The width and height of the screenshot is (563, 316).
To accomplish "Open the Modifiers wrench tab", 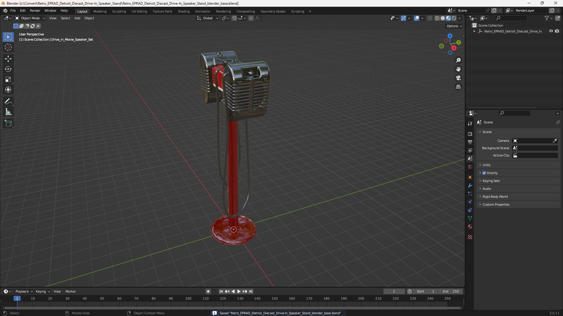I will [x=470, y=186].
